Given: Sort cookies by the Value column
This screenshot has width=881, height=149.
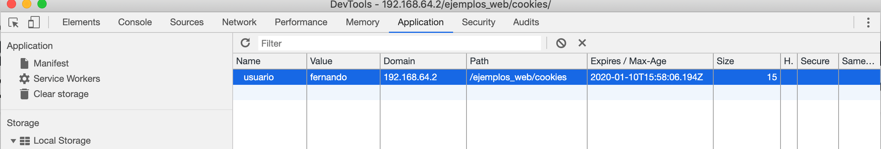Looking at the screenshot, I should tap(343, 61).
